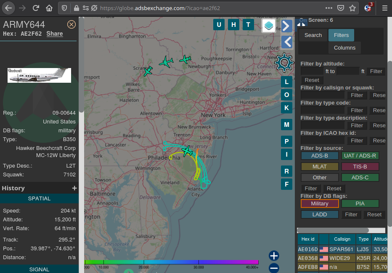Zoom out with the minus button
Image resolution: width=392 pixels, height=273 pixels.
[274, 268]
